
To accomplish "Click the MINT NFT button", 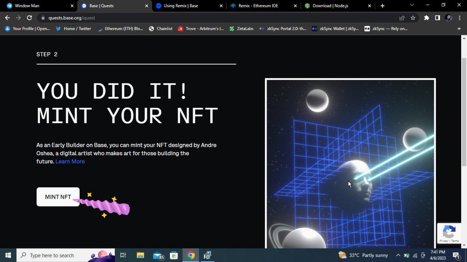I will 58,197.
